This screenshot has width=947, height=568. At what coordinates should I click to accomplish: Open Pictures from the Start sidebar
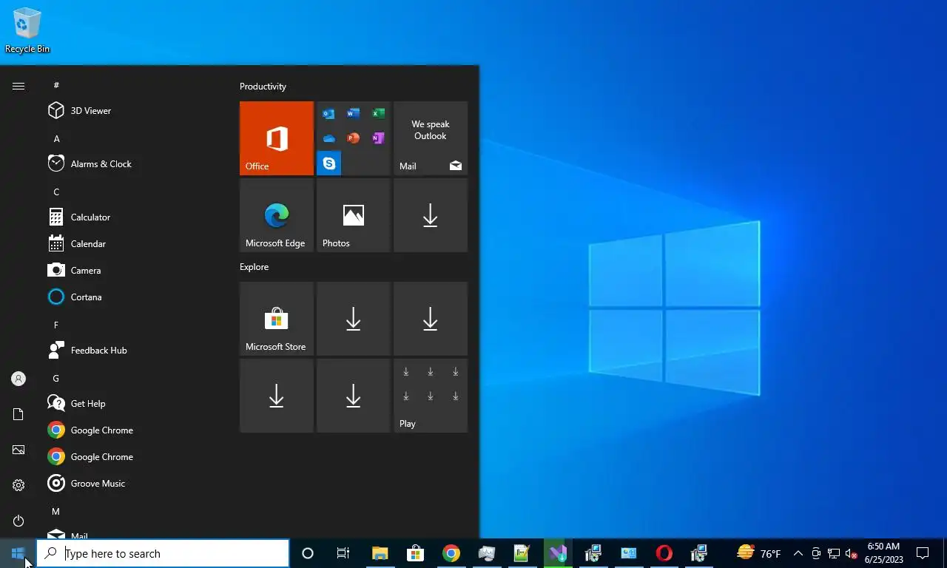tap(18, 450)
